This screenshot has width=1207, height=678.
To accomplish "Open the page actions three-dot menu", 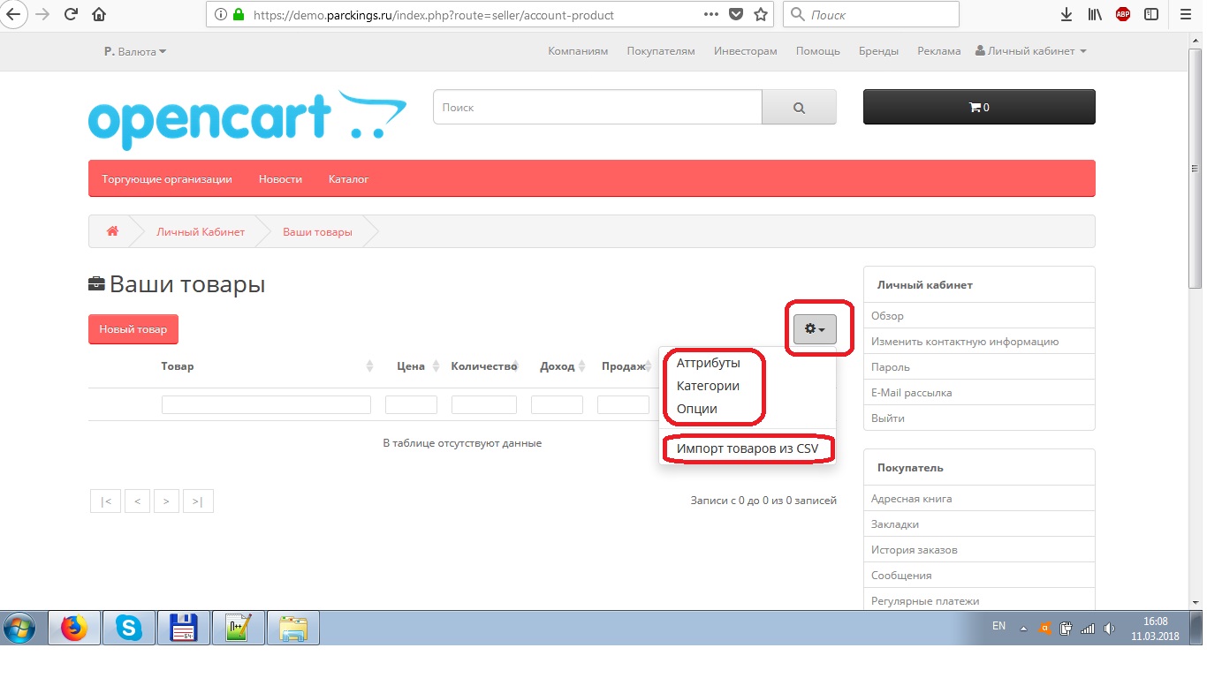I will tap(711, 14).
